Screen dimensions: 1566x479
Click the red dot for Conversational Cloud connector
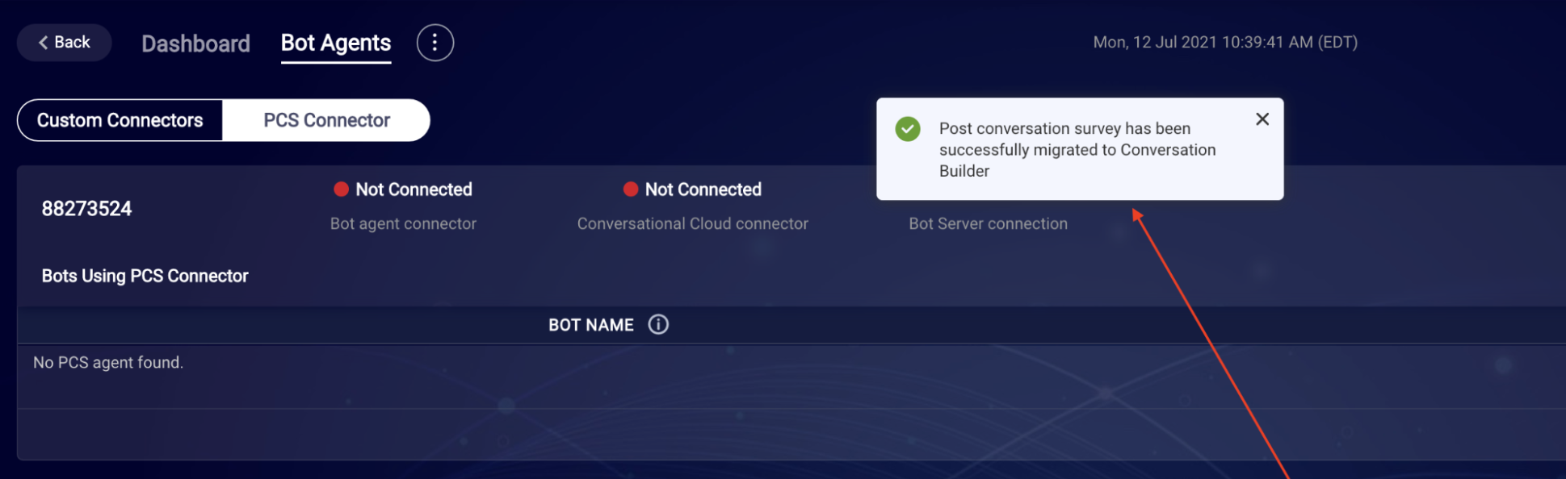pos(631,189)
